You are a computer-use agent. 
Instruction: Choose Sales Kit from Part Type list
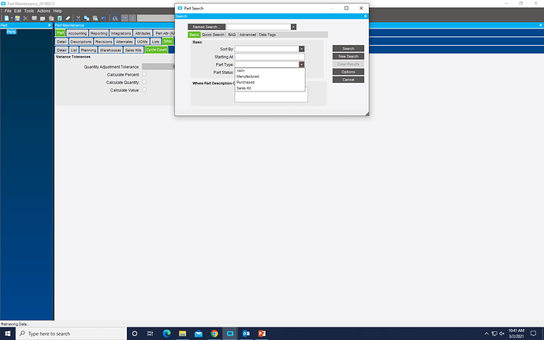point(270,88)
